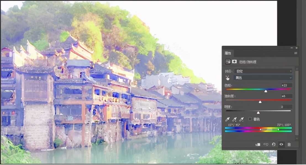Toggle adjustment layer visibility eye icon
The image size is (306, 165).
281,144
